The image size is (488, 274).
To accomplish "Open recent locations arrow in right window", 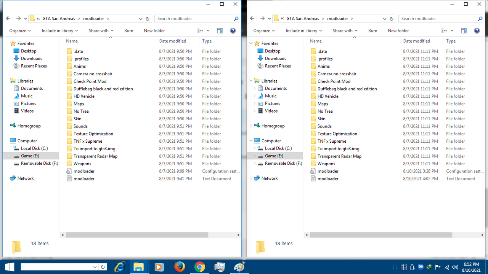I will pyautogui.click(x=270, y=18).
